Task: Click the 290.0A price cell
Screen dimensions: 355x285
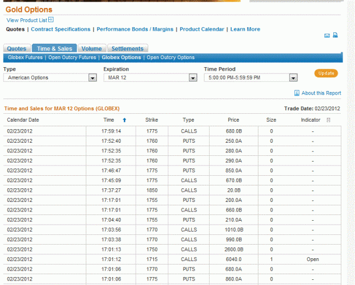Action: pyautogui.click(x=233, y=161)
